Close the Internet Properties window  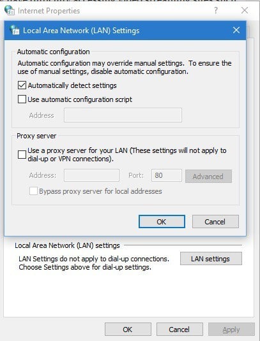(245, 10)
